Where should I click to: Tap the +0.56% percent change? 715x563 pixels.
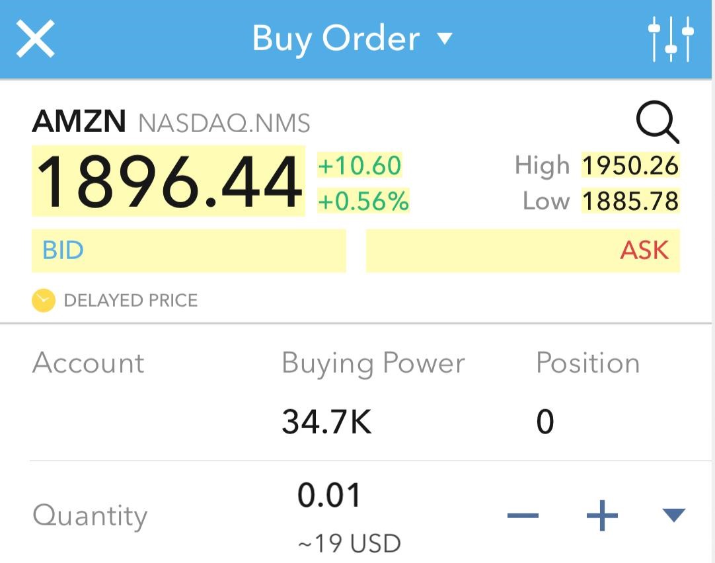tap(363, 201)
